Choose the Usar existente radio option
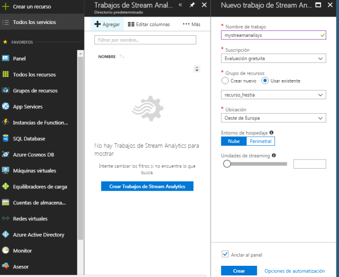The image size is (339, 277). tap(265, 81)
